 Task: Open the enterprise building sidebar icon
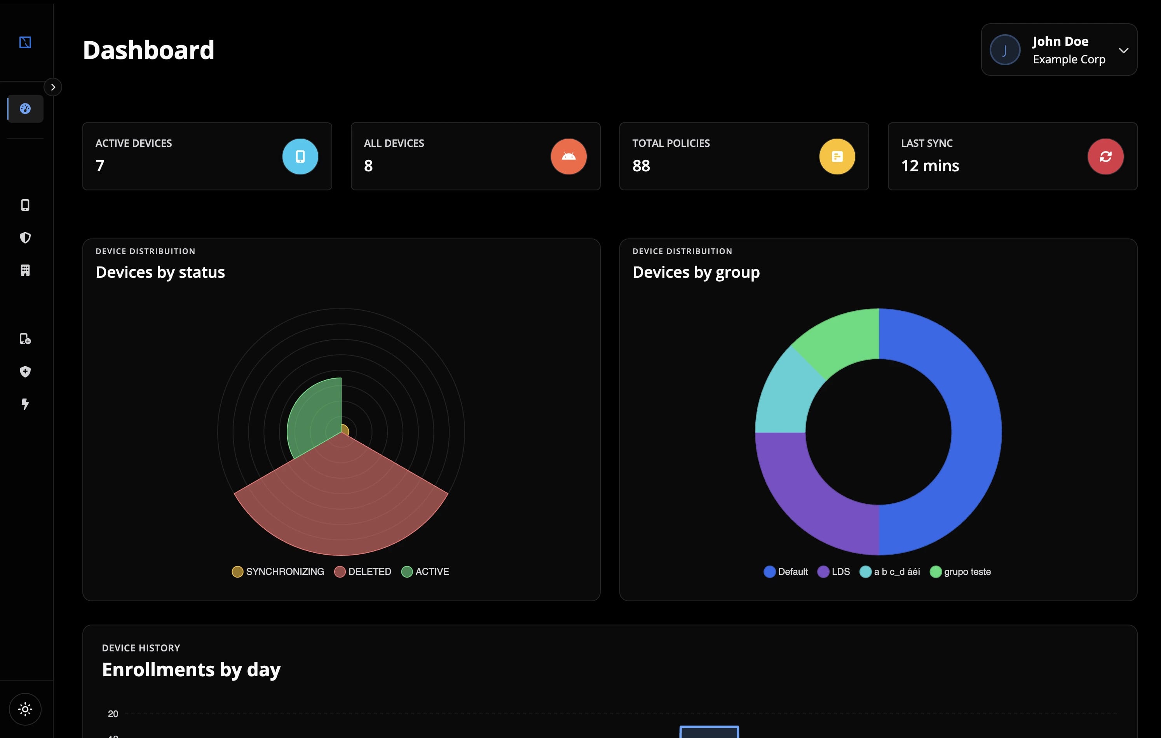pos(25,270)
